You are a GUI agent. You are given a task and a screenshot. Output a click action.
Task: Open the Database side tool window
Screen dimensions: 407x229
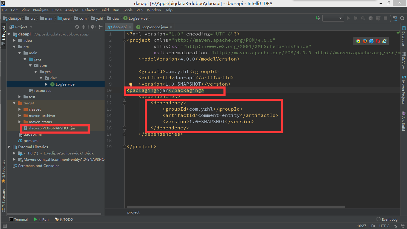point(404,36)
